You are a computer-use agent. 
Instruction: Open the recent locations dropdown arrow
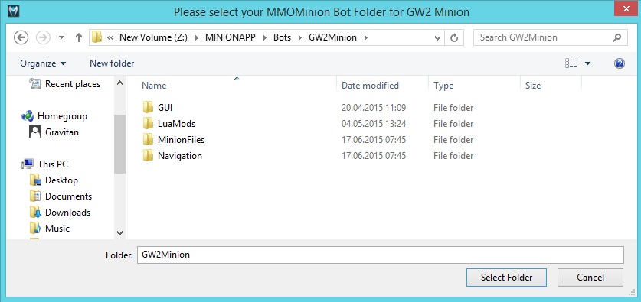click(62, 38)
